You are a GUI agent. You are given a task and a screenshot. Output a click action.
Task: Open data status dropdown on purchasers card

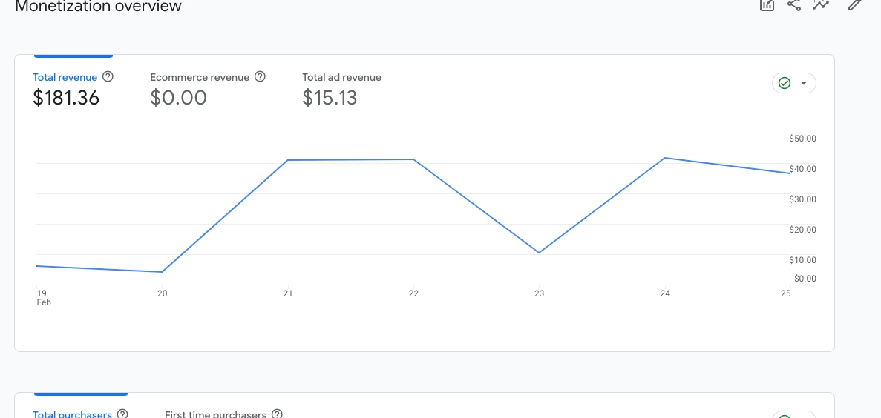[794, 414]
